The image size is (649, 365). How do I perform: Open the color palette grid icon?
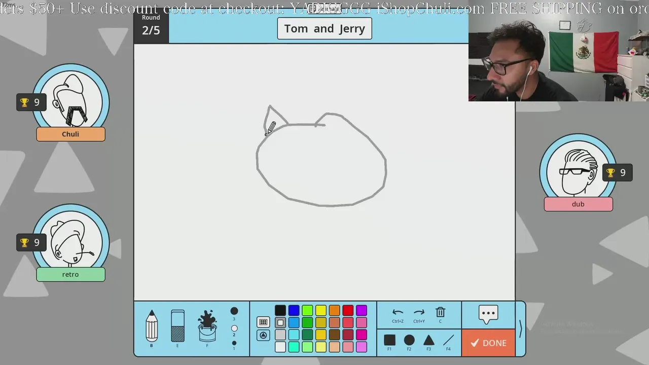coord(263,322)
